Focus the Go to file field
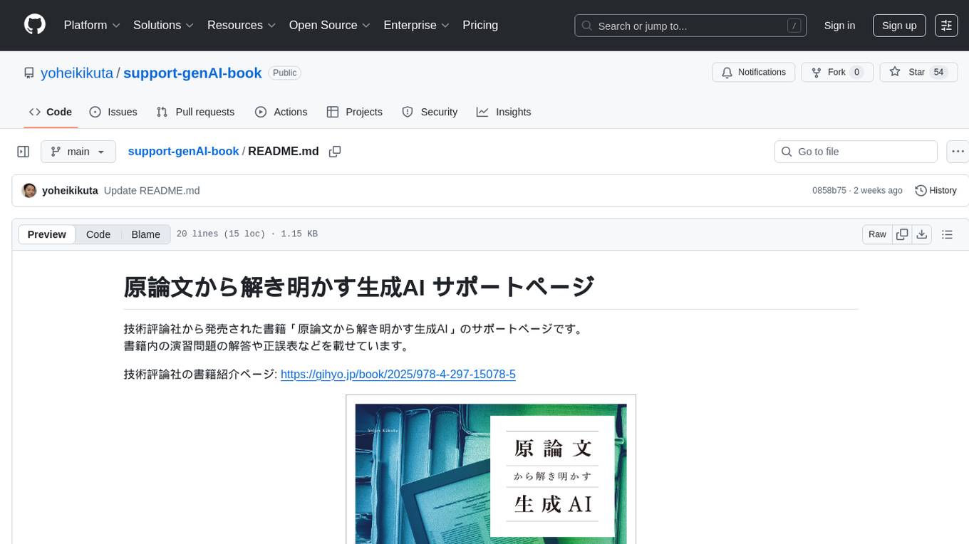 point(856,152)
